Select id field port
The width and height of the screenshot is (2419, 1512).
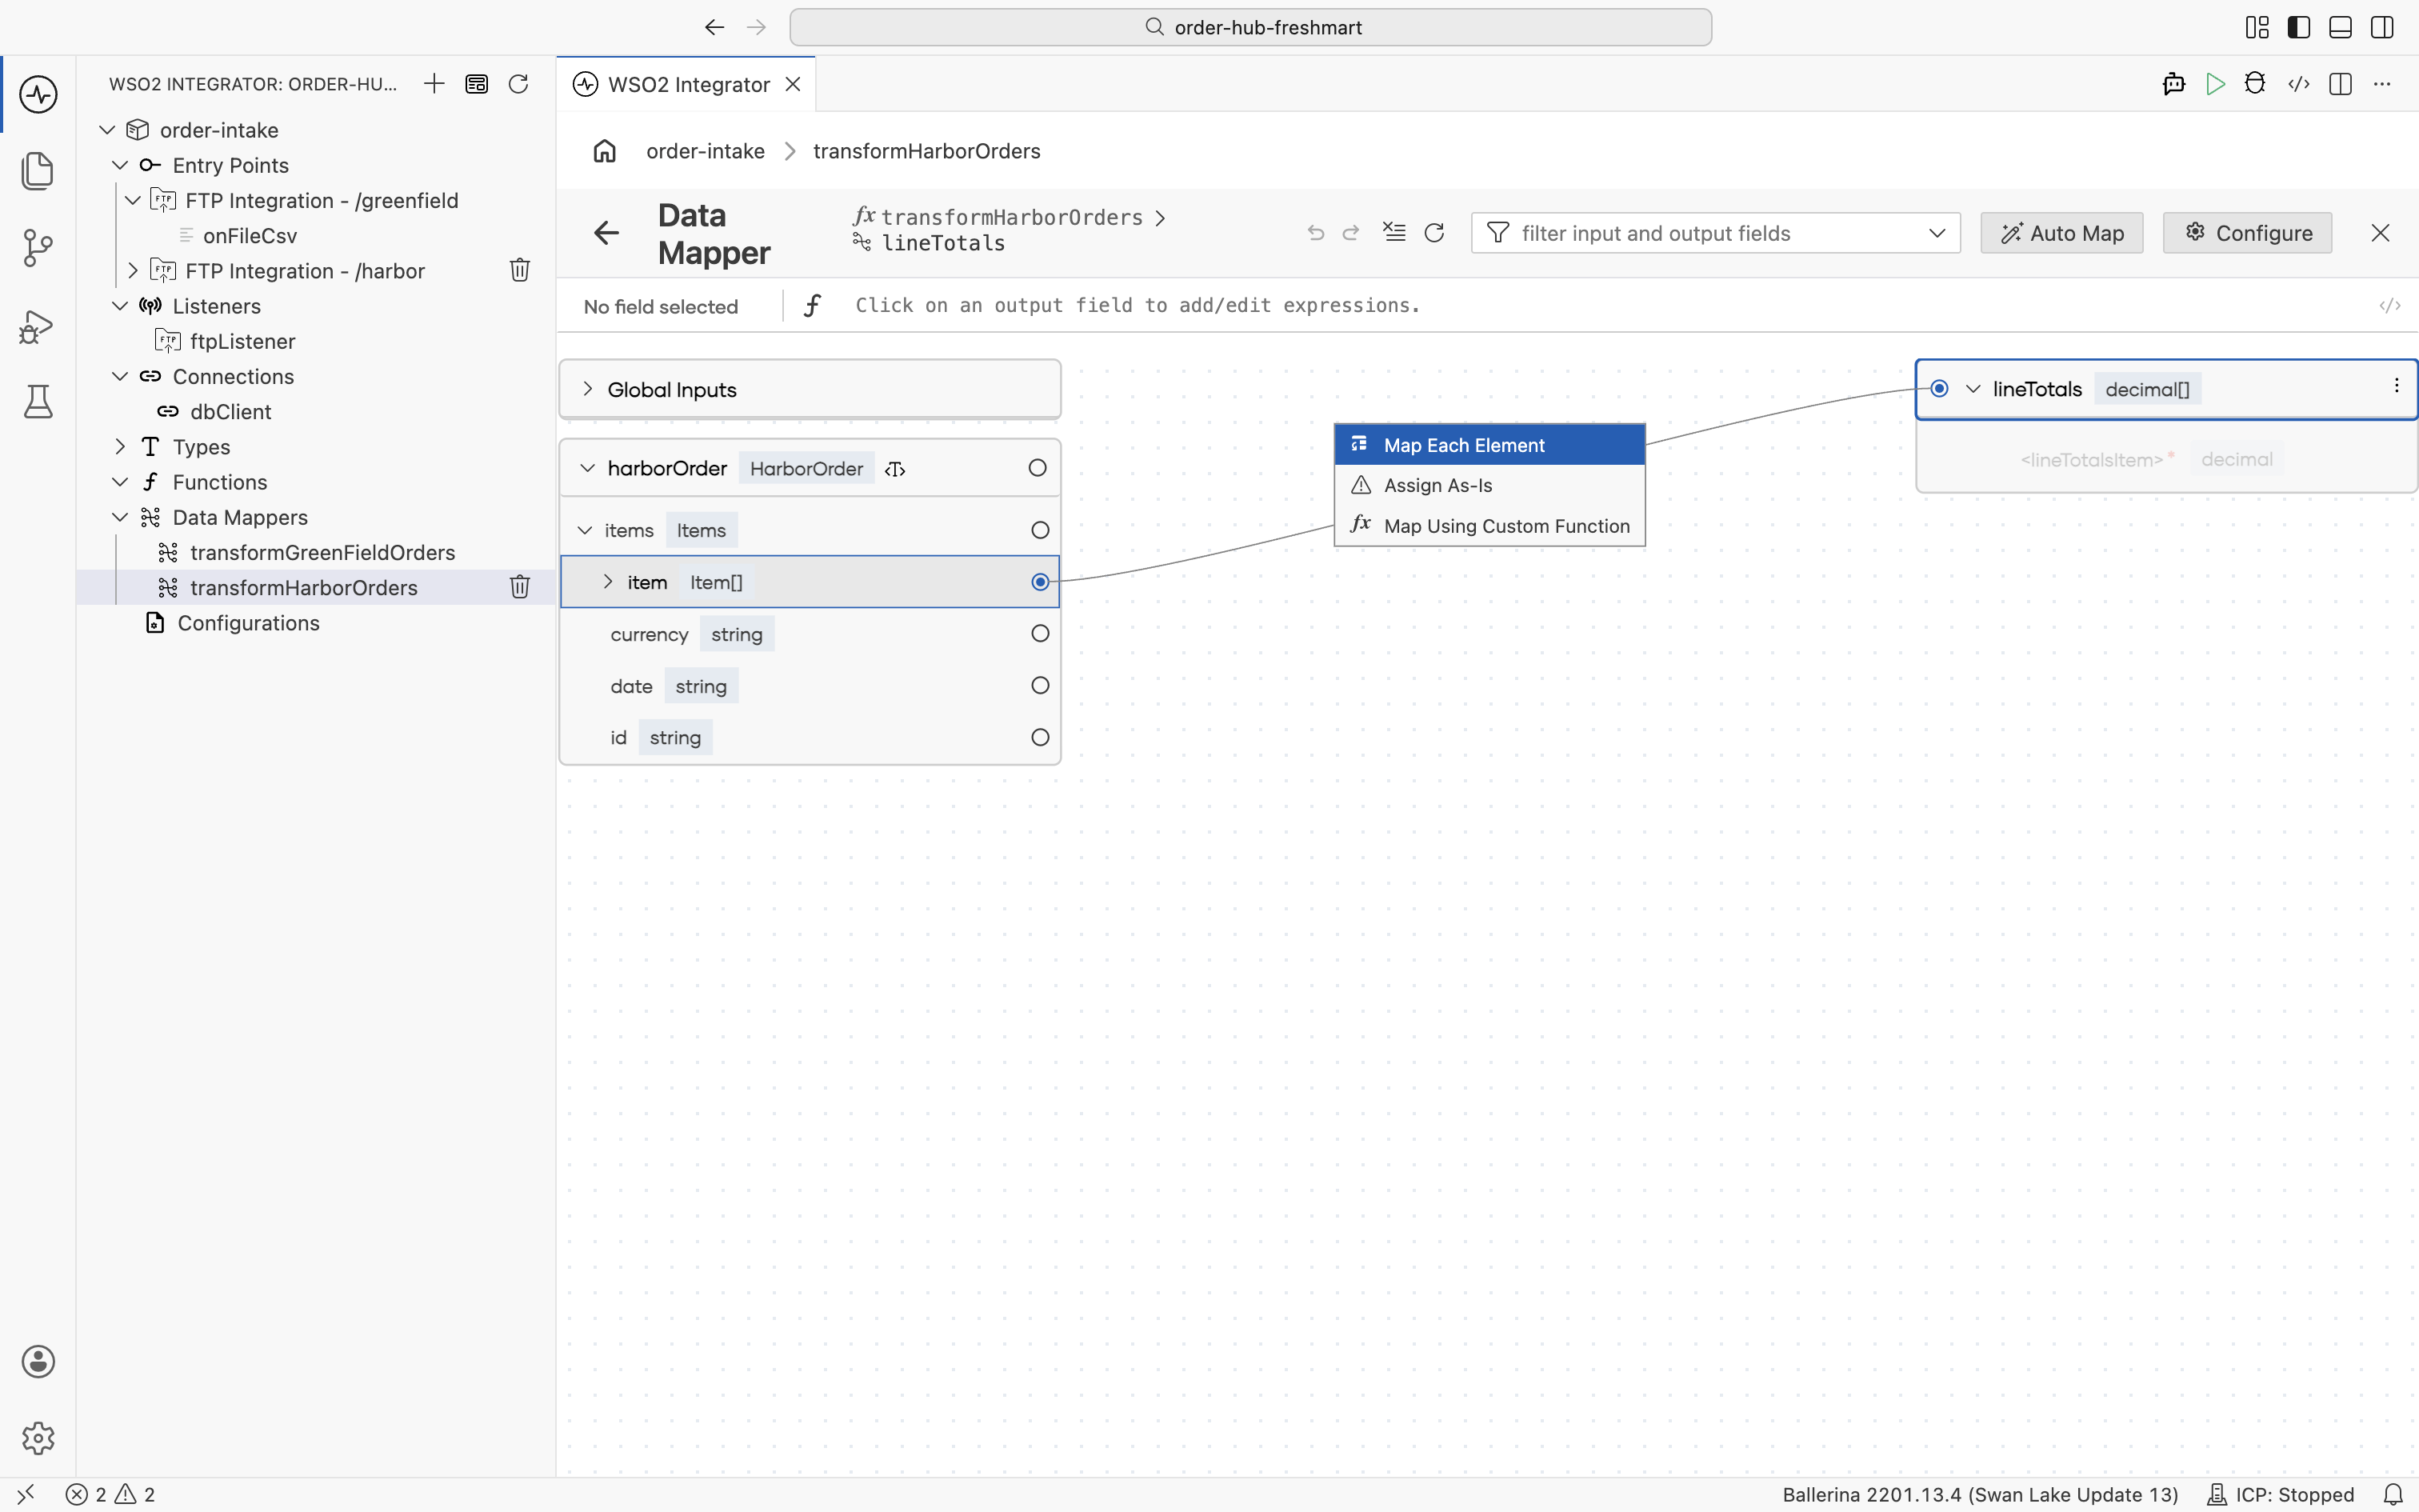[x=1040, y=738]
